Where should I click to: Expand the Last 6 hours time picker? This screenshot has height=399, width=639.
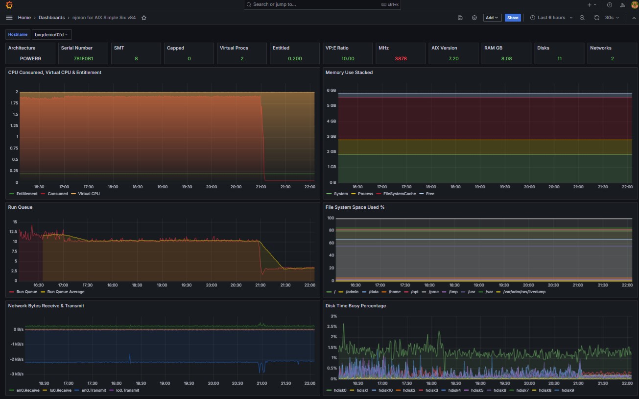pos(551,18)
